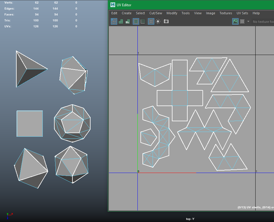
Task: Open the View menu in UV Editor
Action: point(198,13)
